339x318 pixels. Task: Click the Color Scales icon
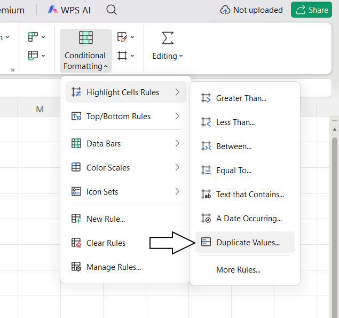coord(76,167)
